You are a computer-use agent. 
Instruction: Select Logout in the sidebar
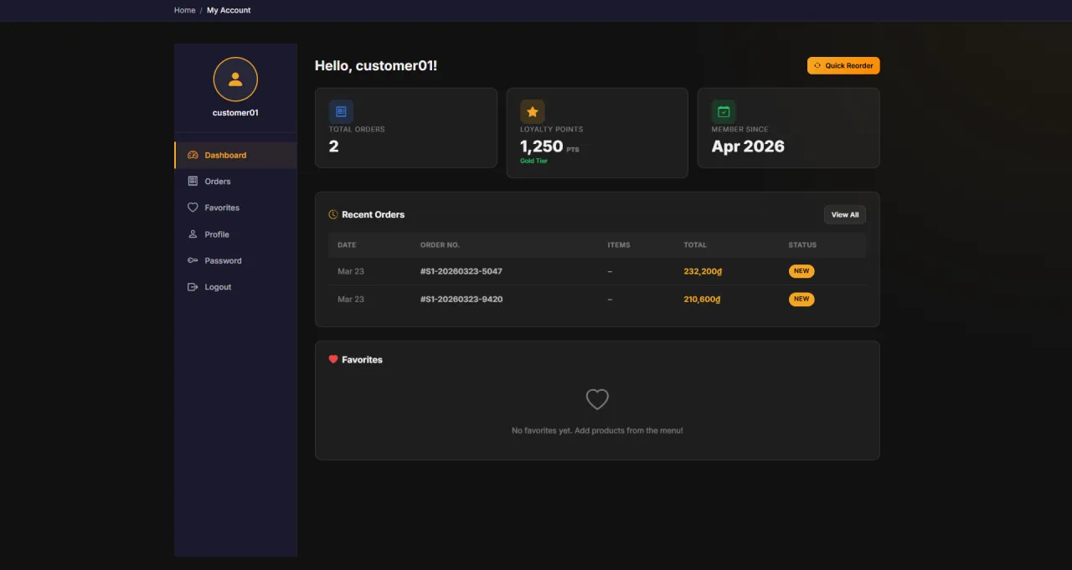(x=235, y=287)
